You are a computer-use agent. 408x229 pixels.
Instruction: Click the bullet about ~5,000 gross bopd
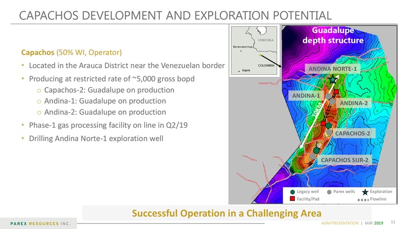pyautogui.click(x=112, y=79)
